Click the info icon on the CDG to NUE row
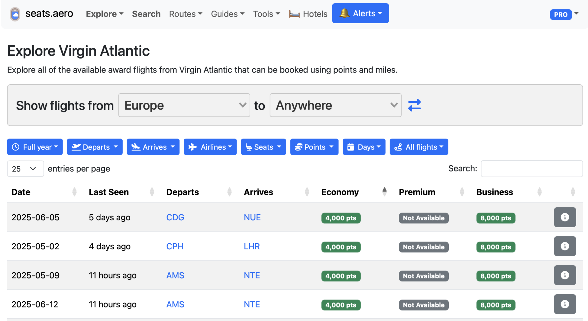The width and height of the screenshot is (588, 321). [565, 217]
